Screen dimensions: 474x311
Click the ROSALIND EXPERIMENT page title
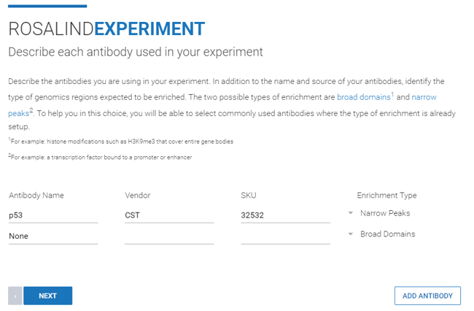(106, 29)
